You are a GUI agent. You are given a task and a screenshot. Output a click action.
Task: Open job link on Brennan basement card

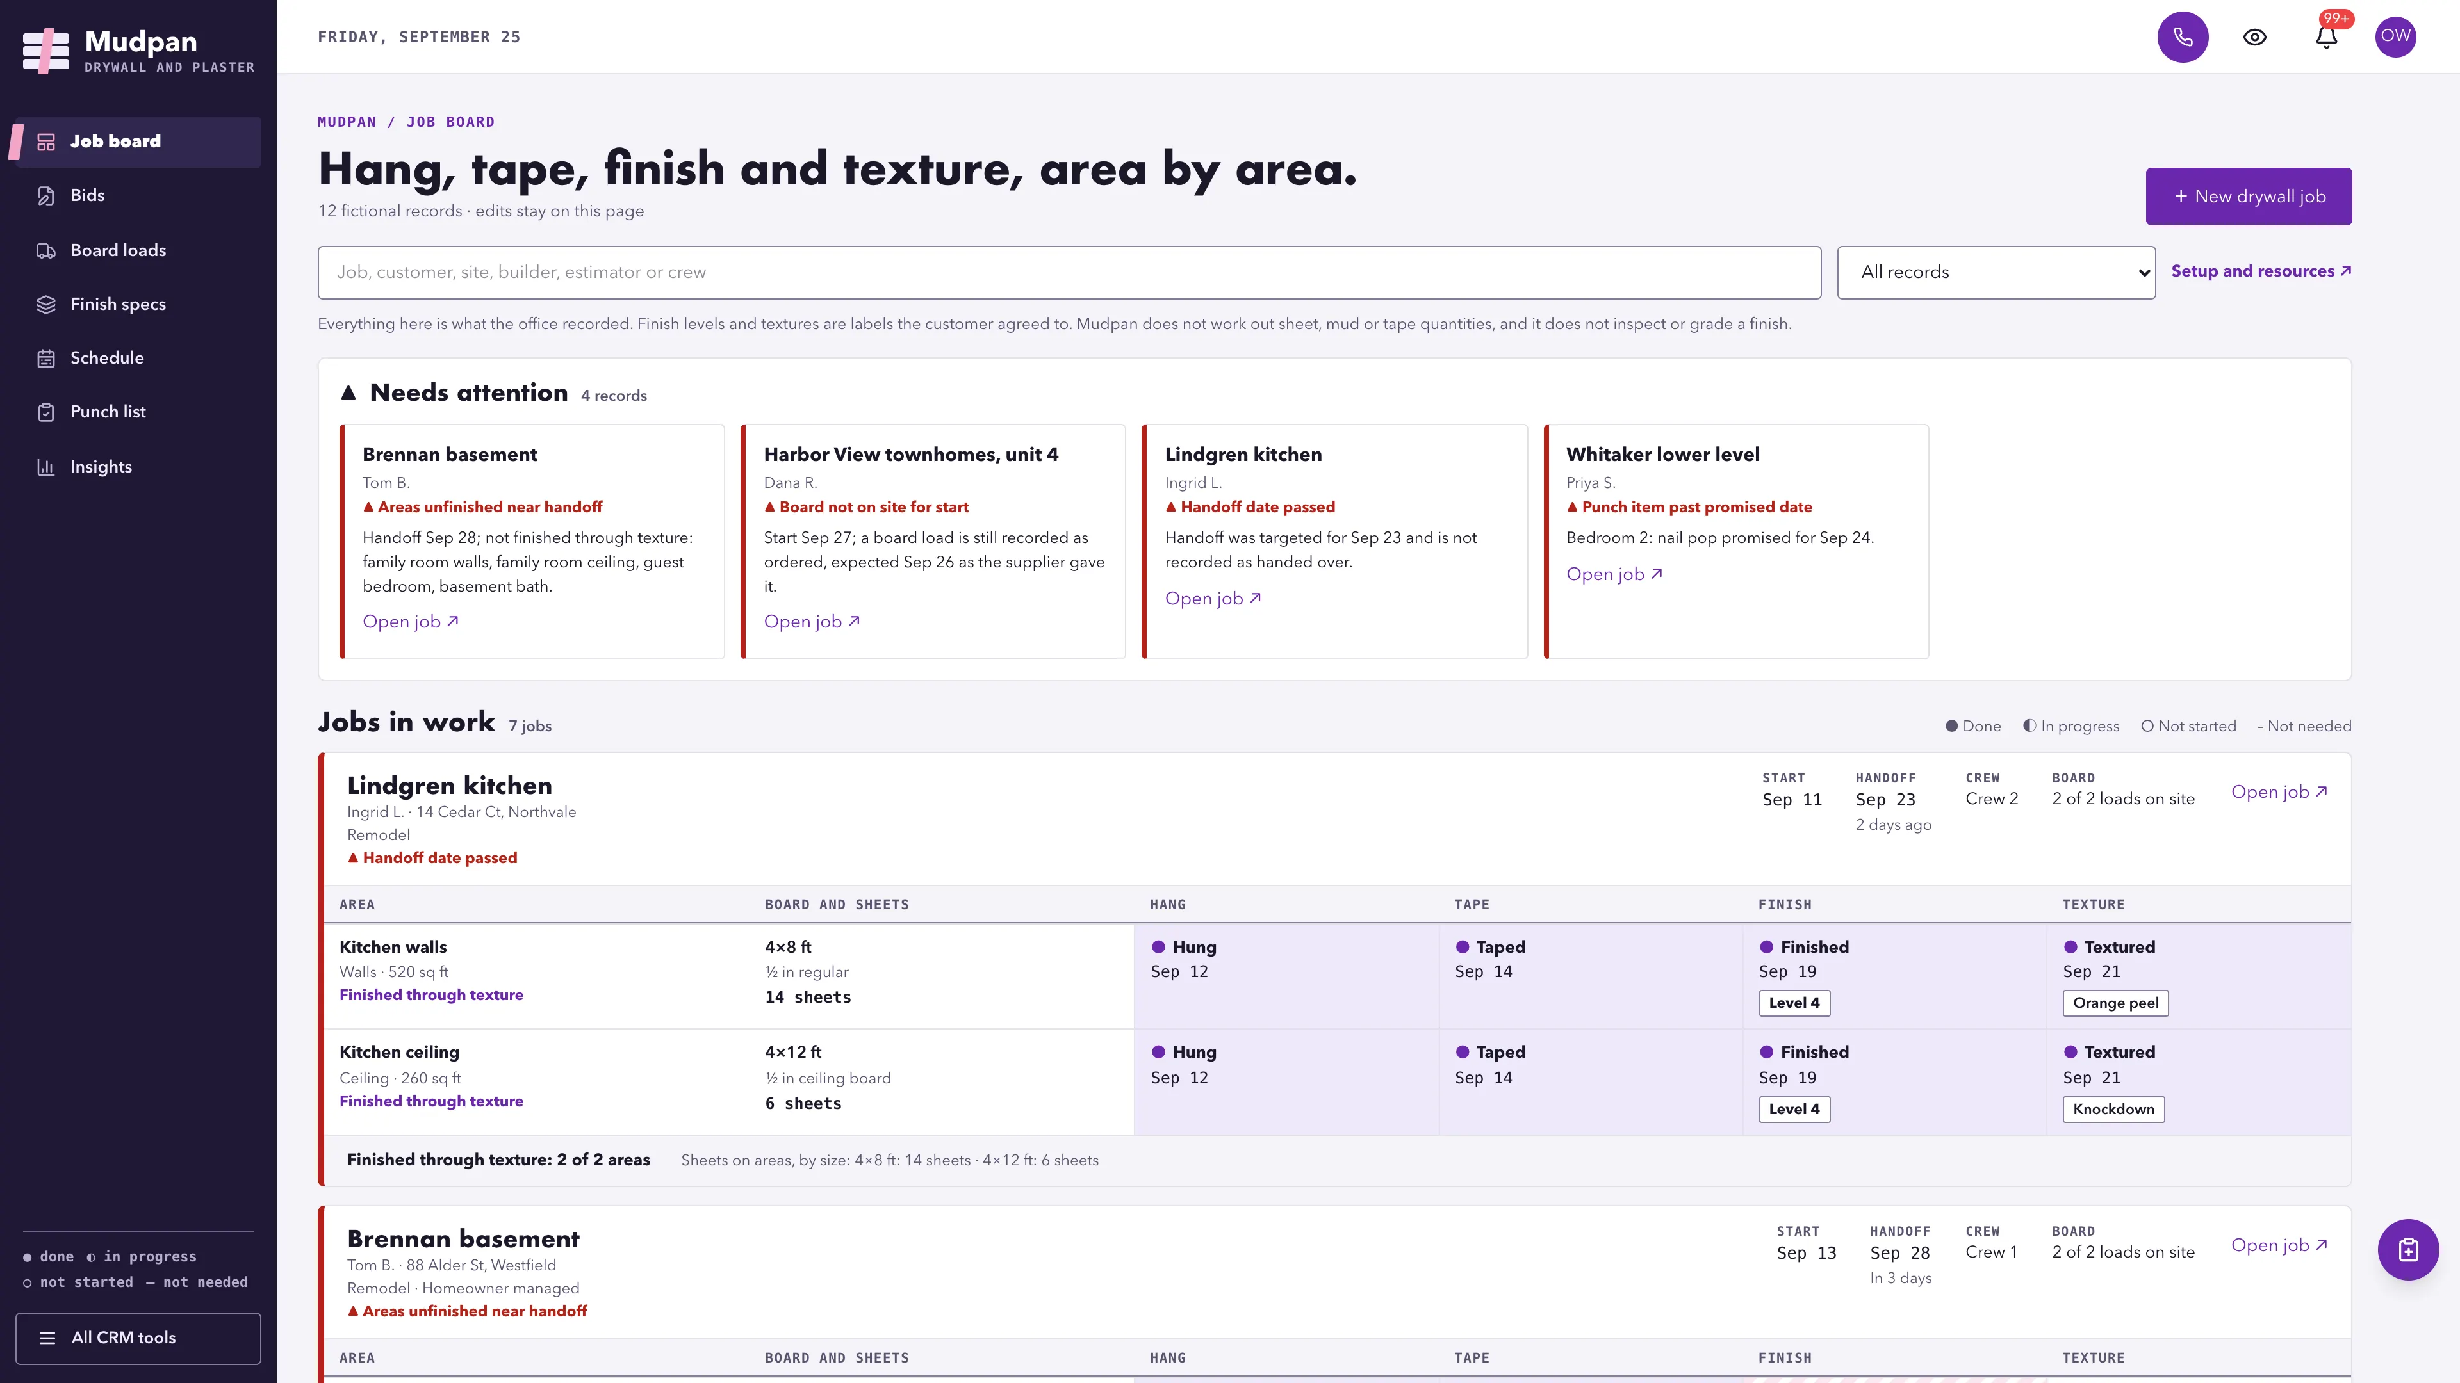pyautogui.click(x=411, y=621)
